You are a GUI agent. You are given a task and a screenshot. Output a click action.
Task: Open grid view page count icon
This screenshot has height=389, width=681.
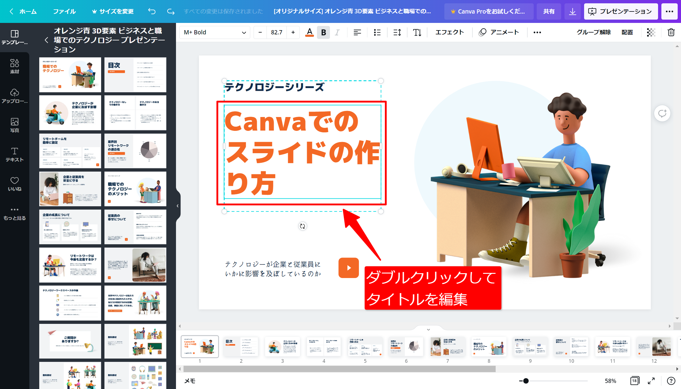click(635, 381)
